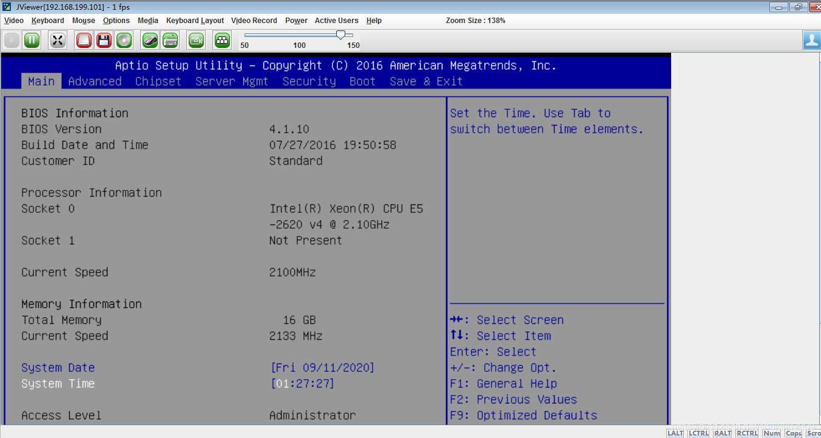Click the active users profile icon
821x438 pixels.
(811, 41)
